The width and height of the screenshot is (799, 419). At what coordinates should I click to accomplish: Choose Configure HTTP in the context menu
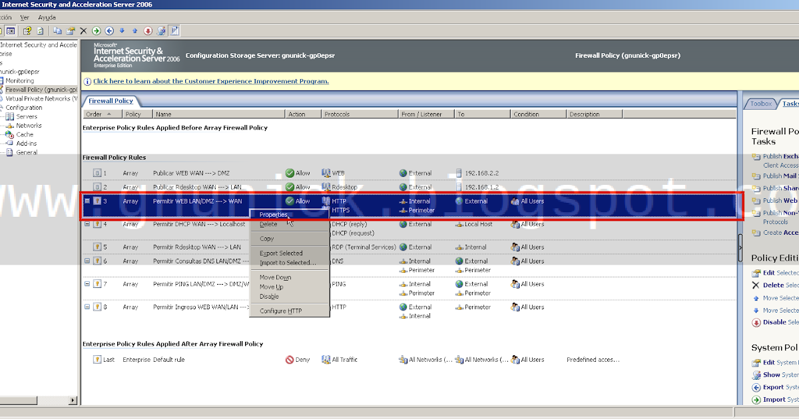(x=289, y=311)
